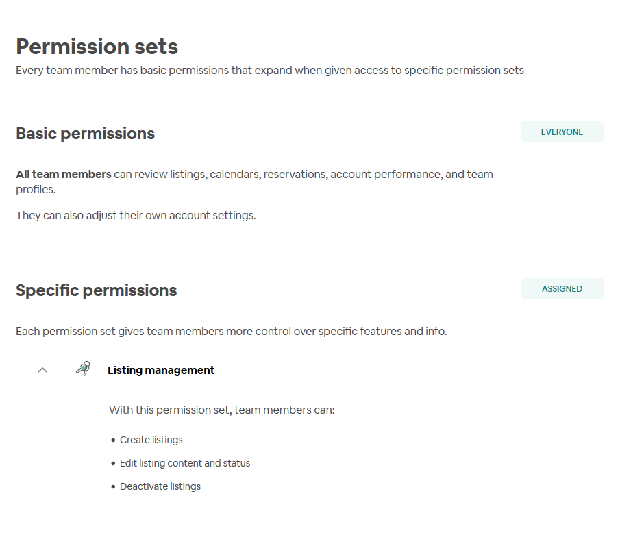Click the ASSIGNED badge
644x546 pixels.
[562, 289]
